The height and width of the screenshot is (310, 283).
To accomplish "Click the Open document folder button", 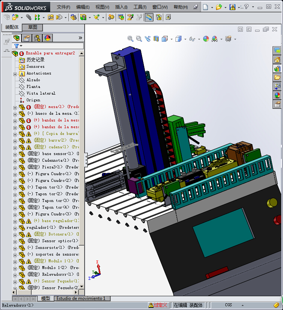I will pos(219,7).
